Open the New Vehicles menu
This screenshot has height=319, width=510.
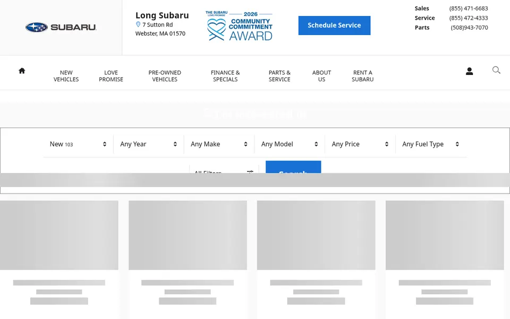coord(66,76)
